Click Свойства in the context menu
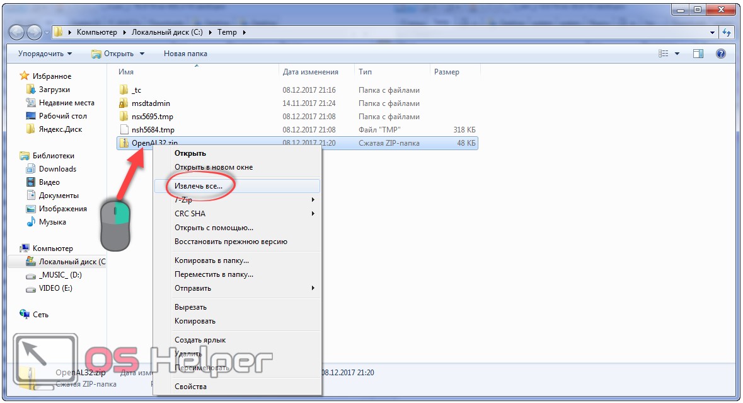Screen dimensions: 743x403 pos(190,387)
